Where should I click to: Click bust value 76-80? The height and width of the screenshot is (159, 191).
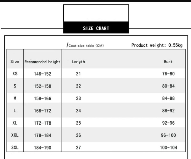(168, 73)
